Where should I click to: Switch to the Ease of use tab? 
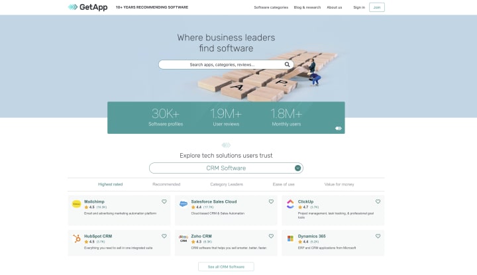[284, 184]
